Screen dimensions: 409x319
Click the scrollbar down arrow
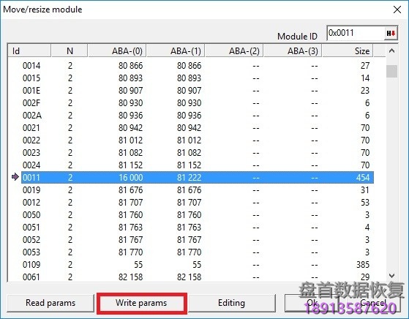click(x=391, y=275)
